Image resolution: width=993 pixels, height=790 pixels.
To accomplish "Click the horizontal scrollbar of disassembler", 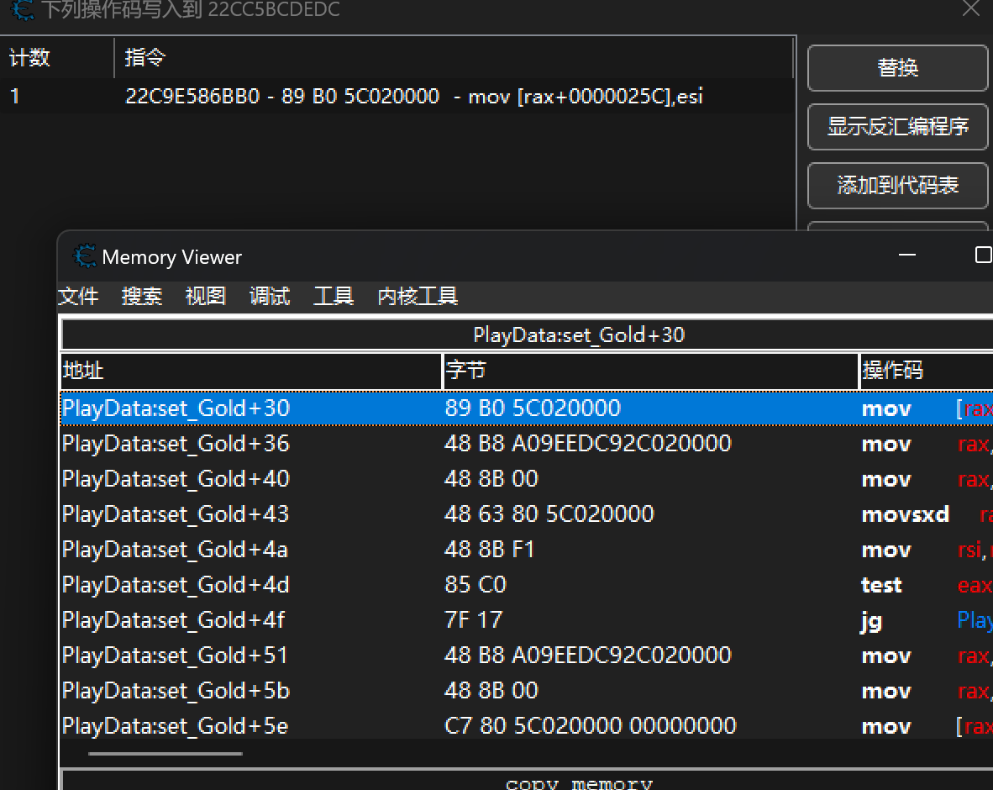I will 166,754.
